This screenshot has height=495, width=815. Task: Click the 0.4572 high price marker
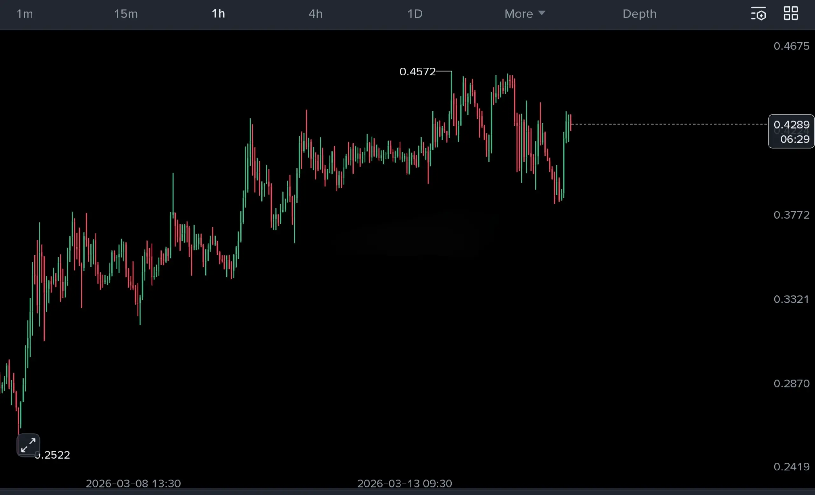click(x=417, y=72)
